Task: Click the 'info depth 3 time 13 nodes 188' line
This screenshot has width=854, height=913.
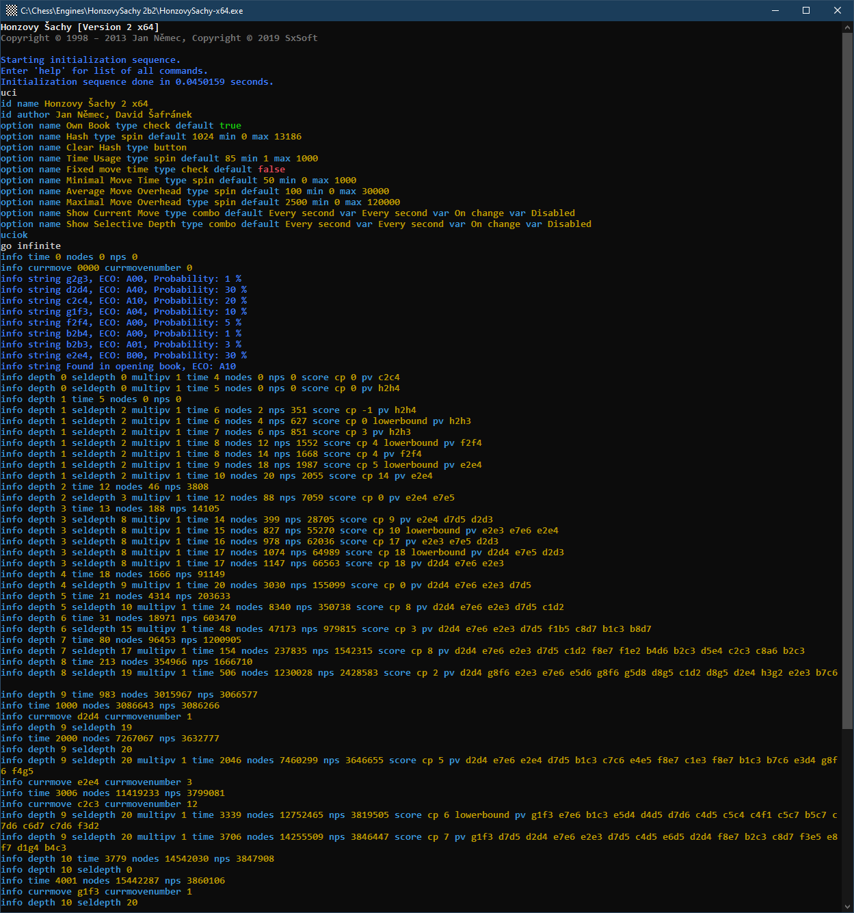Action: click(110, 509)
